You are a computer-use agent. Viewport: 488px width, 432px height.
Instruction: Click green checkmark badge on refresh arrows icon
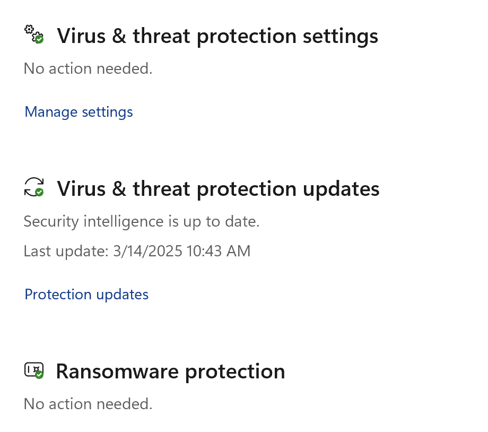(x=39, y=192)
